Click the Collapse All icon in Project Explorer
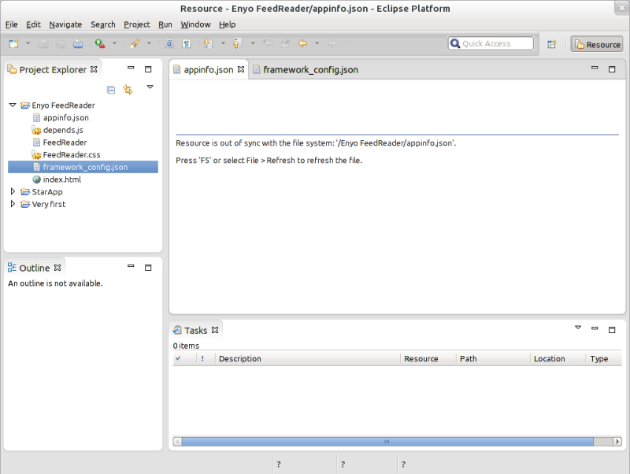Image resolution: width=630 pixels, height=474 pixels. pyautogui.click(x=111, y=90)
